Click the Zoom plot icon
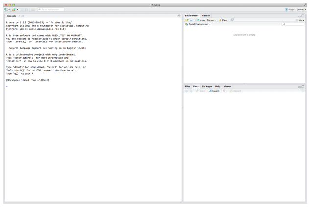 click(x=197, y=91)
